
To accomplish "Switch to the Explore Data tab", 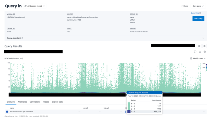I will (x=57, y=102).
